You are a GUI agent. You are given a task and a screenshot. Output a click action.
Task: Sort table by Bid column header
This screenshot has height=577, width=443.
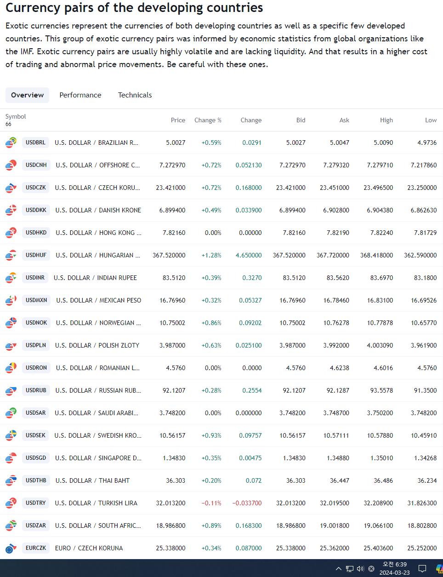coord(301,120)
